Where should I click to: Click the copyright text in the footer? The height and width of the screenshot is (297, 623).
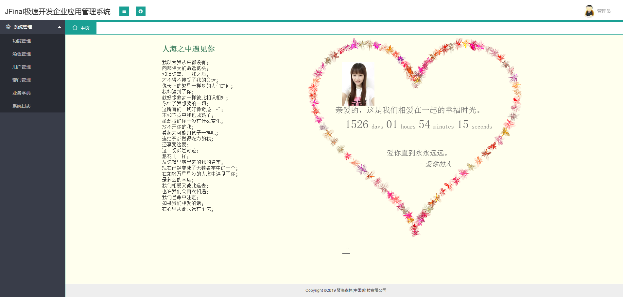(x=345, y=290)
